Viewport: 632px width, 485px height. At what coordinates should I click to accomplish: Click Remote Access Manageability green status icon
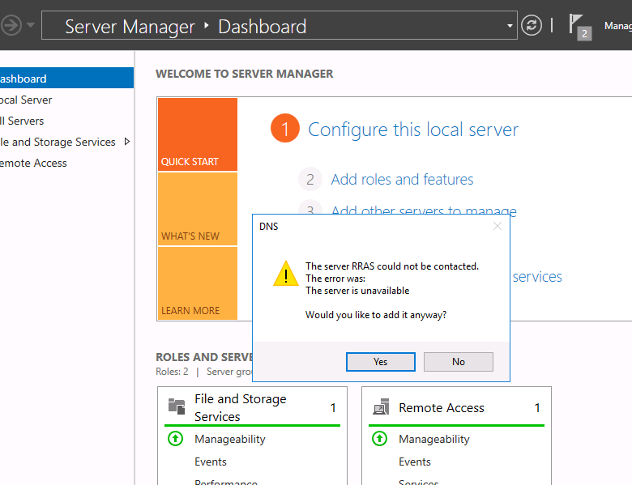click(x=380, y=439)
